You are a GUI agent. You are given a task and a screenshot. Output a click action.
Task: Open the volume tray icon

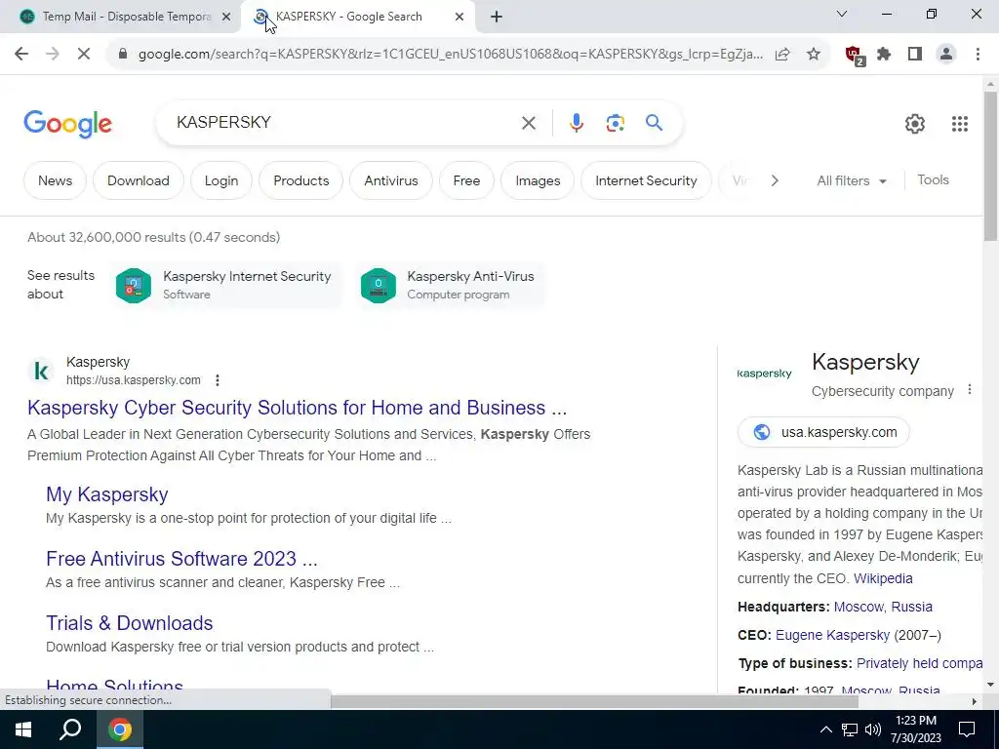coord(873,729)
